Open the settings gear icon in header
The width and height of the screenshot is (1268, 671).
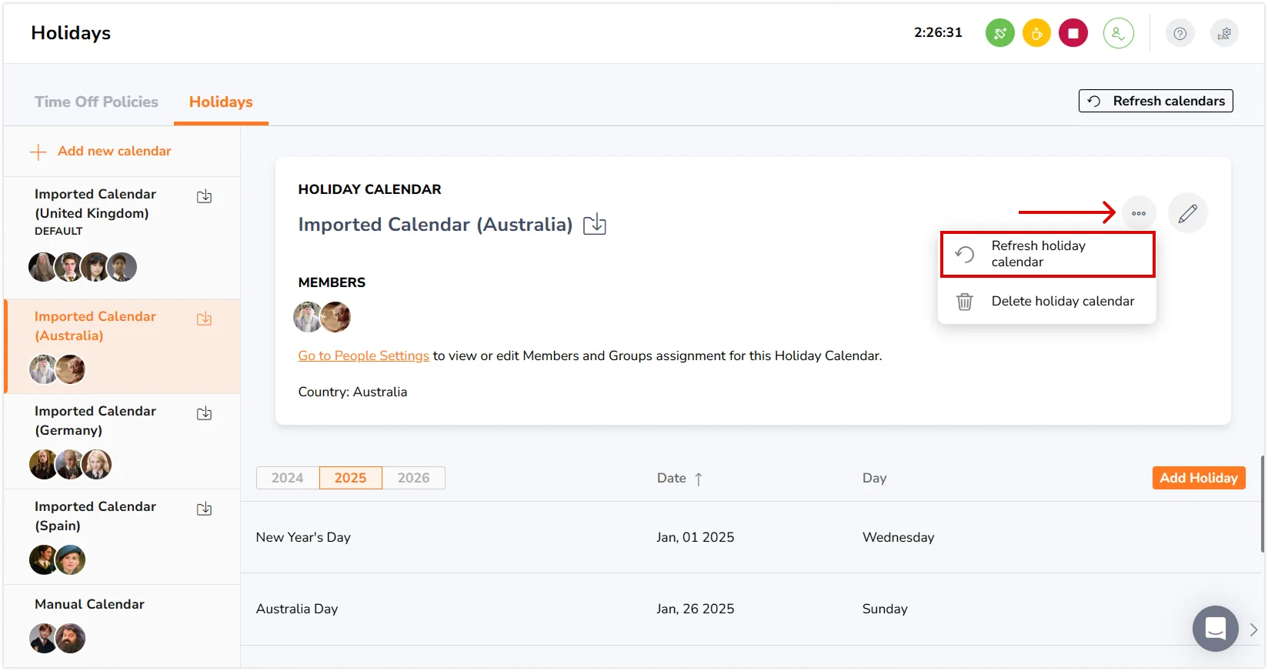[1224, 33]
